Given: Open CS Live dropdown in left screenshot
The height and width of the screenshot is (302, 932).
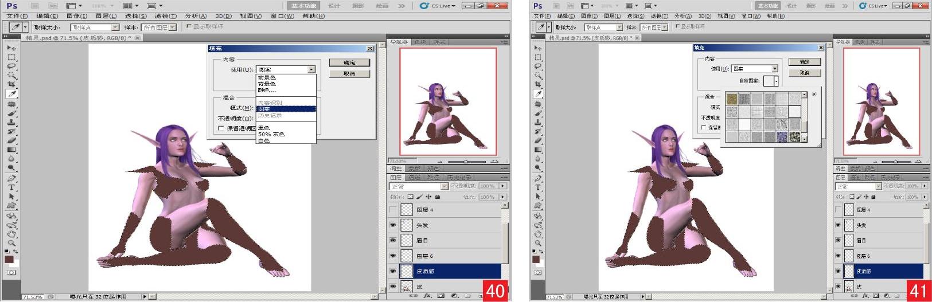Looking at the screenshot, I should (x=438, y=6).
